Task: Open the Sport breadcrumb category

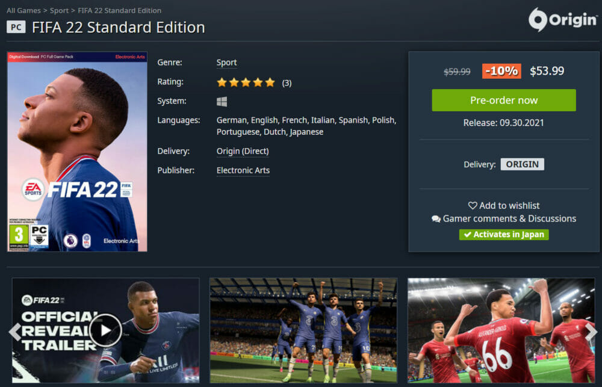Action: pos(59,10)
